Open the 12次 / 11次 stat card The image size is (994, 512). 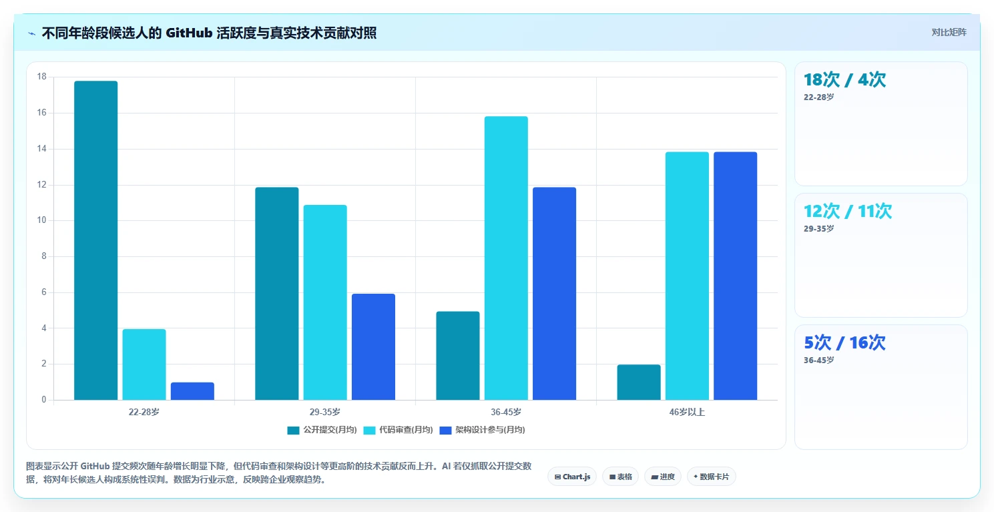[881, 255]
